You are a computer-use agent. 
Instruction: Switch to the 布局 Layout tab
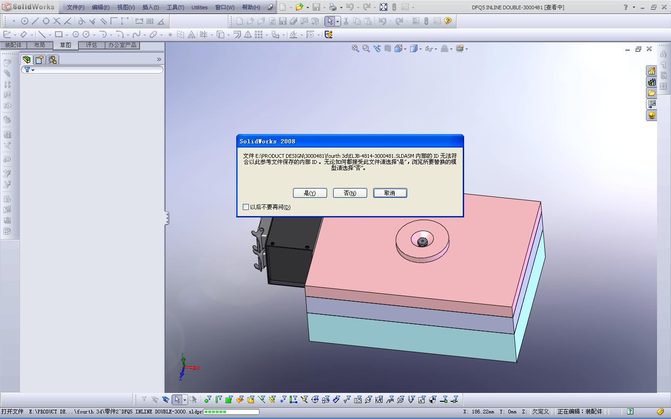coord(40,45)
